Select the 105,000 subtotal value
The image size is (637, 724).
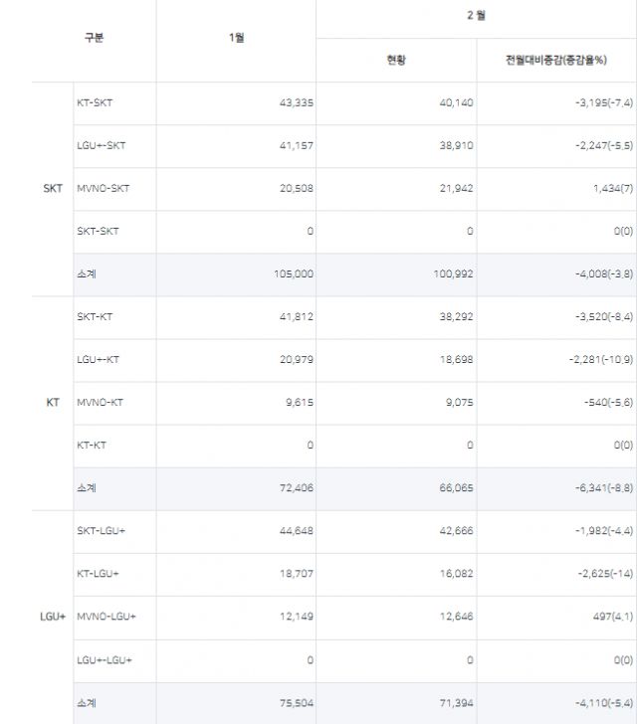point(294,274)
